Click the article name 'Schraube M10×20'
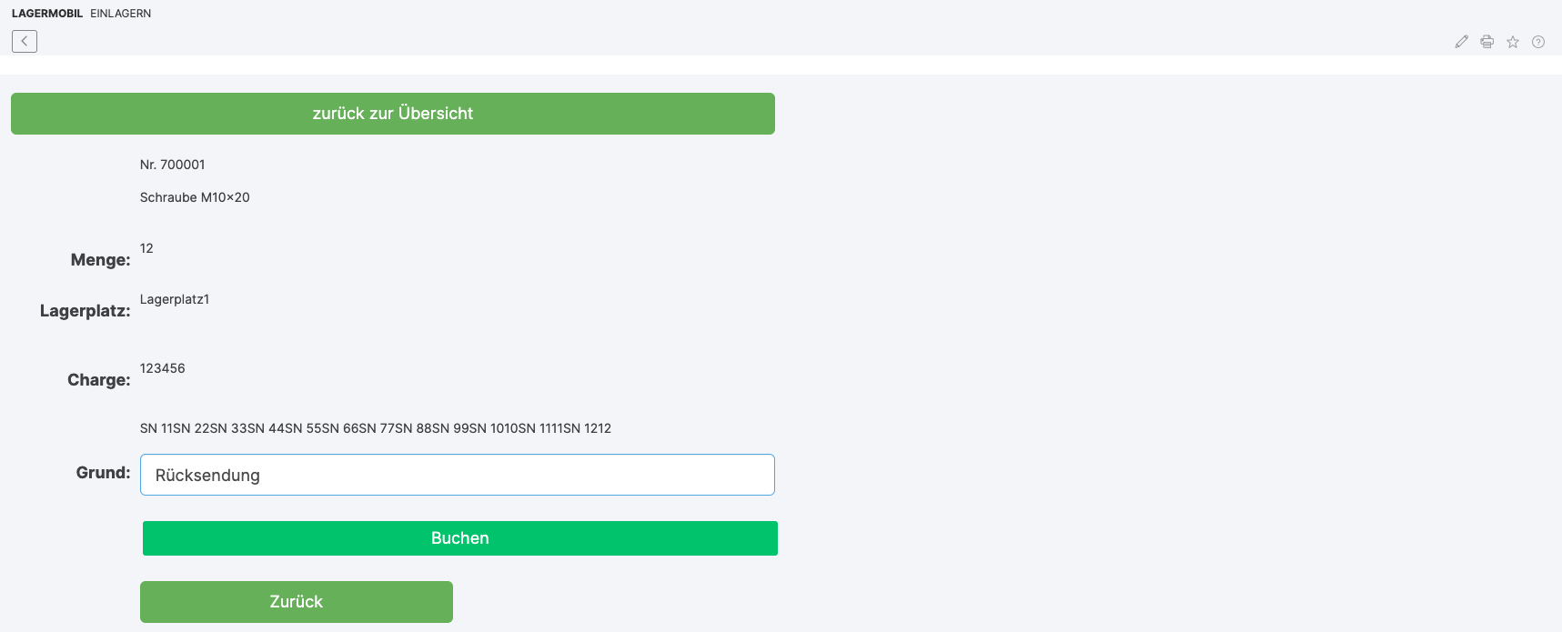Screen dimensions: 1562x632 [x=195, y=197]
